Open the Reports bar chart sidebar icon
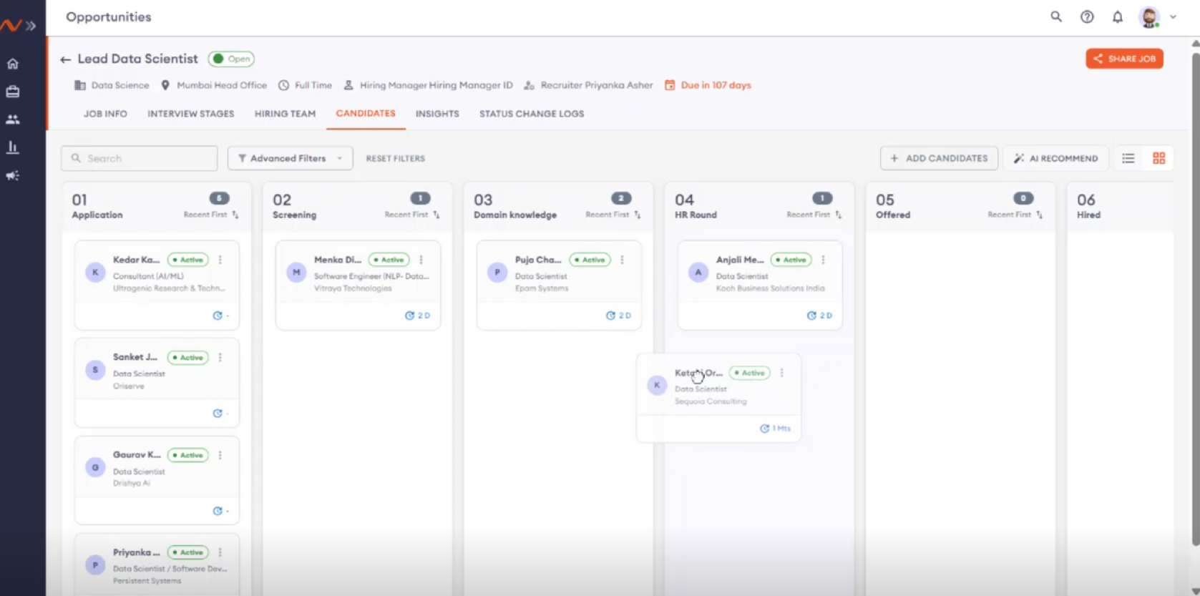Viewport: 1200px width, 596px height. (x=13, y=147)
